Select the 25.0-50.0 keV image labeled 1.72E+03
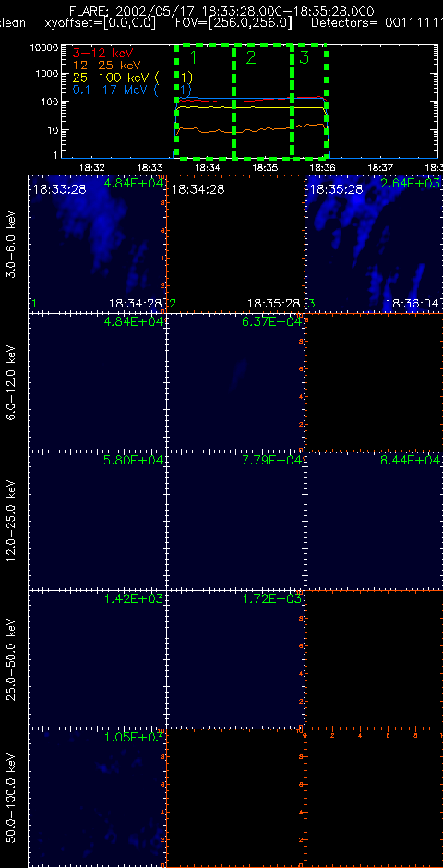This screenshot has height=868, width=443. (235, 658)
